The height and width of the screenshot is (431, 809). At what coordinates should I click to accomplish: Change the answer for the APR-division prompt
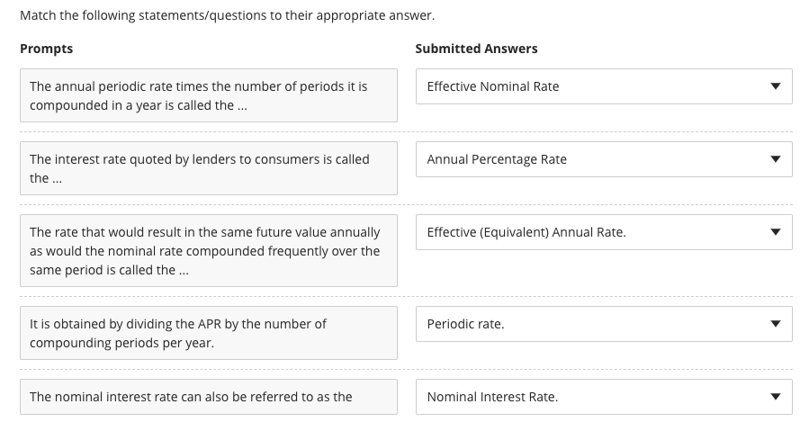coord(603,324)
